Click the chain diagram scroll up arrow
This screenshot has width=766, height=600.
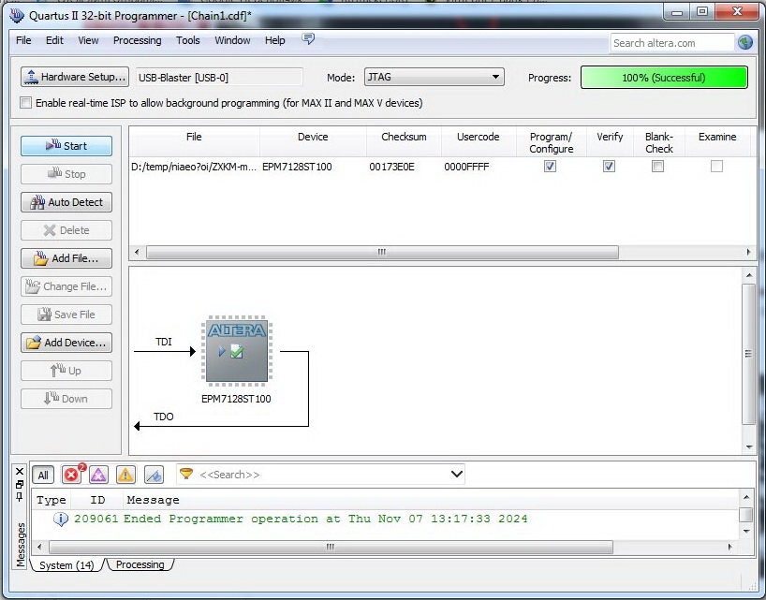[x=749, y=276]
